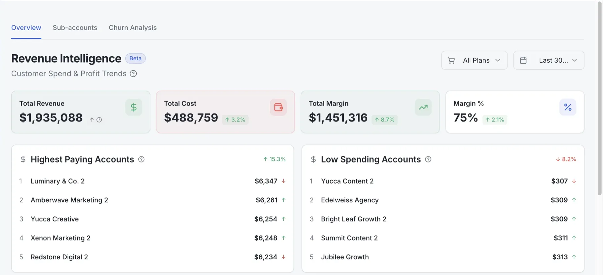Click the $311 amount for Summit Content 2
The height and width of the screenshot is (275, 603).
(x=561, y=238)
